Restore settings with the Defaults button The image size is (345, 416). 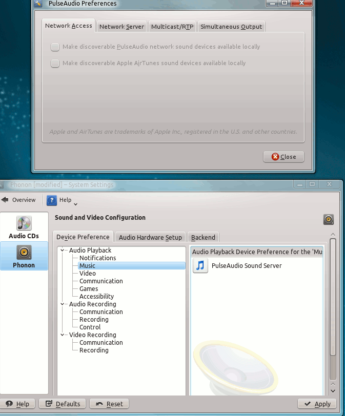point(63,404)
